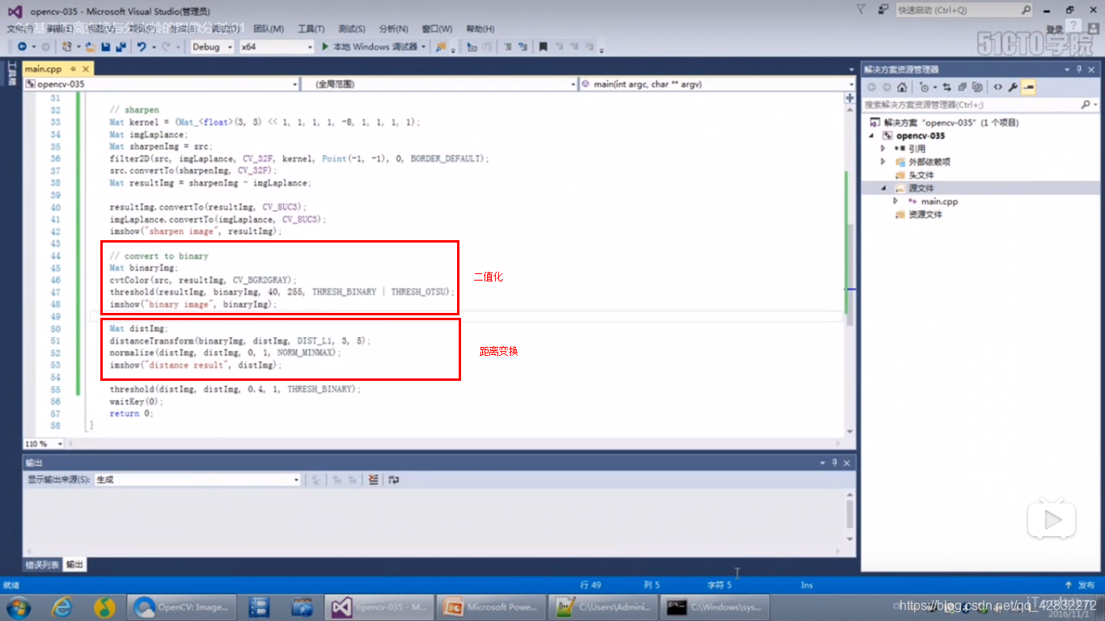The image size is (1105, 621).
Task: Click the 发布 button in status bar
Action: pos(1079,585)
